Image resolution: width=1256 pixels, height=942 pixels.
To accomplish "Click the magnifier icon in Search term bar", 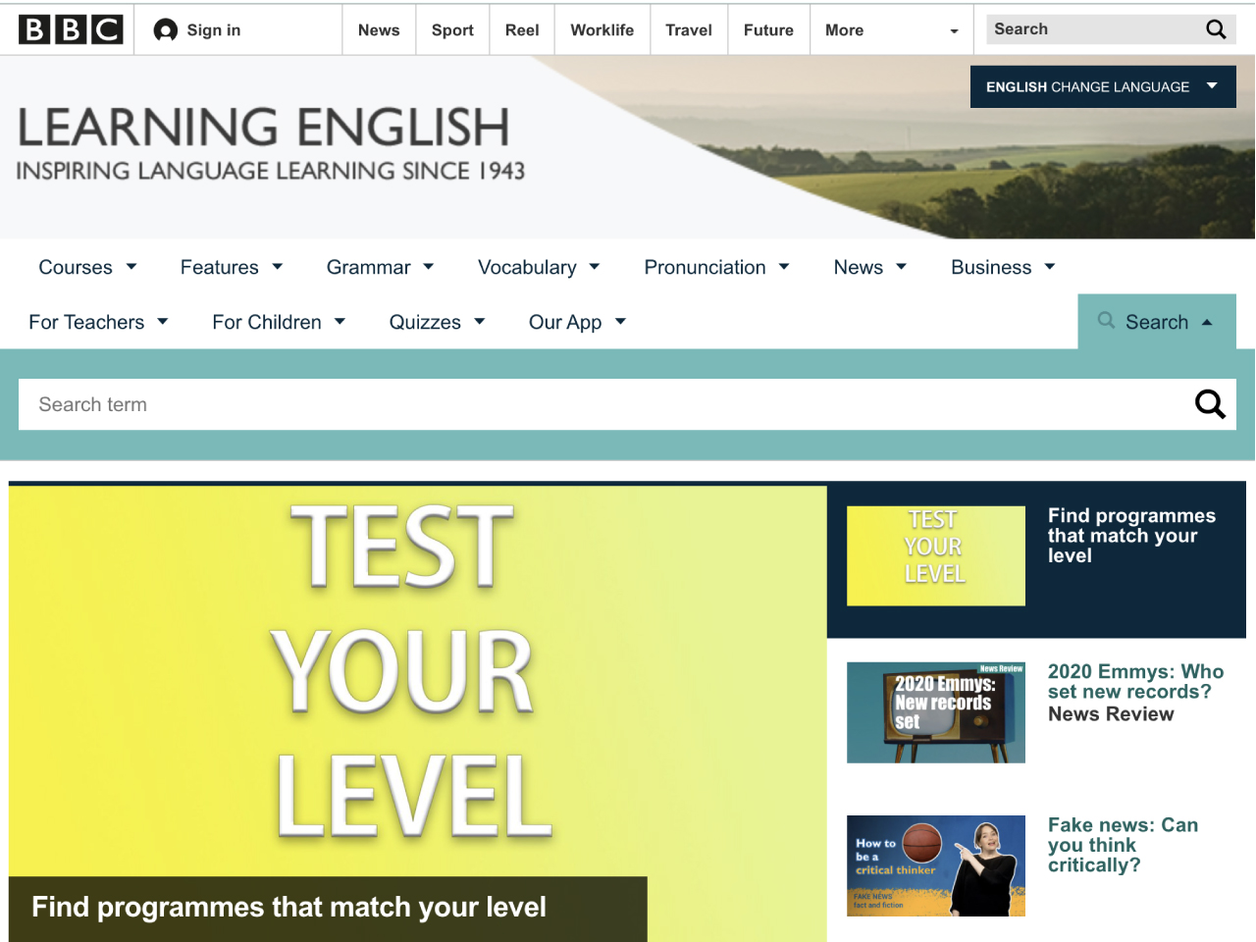I will coord(1210,404).
